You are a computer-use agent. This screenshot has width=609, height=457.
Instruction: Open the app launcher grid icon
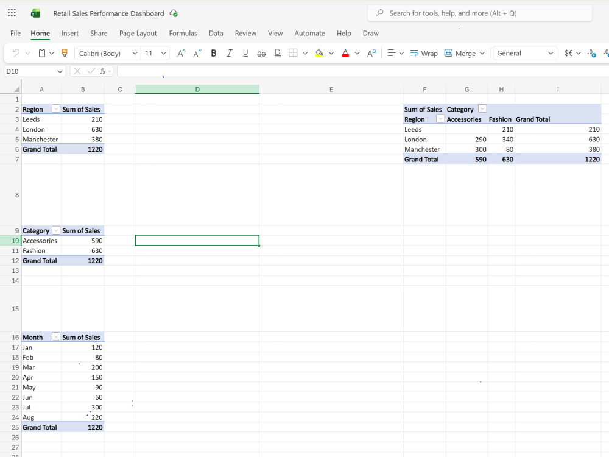click(x=12, y=13)
